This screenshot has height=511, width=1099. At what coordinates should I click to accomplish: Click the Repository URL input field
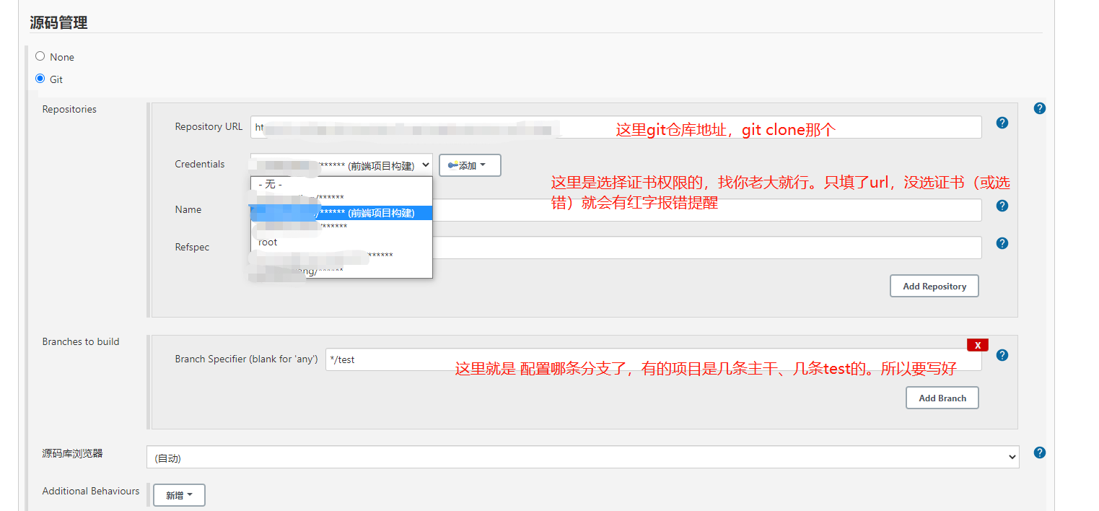[616, 127]
